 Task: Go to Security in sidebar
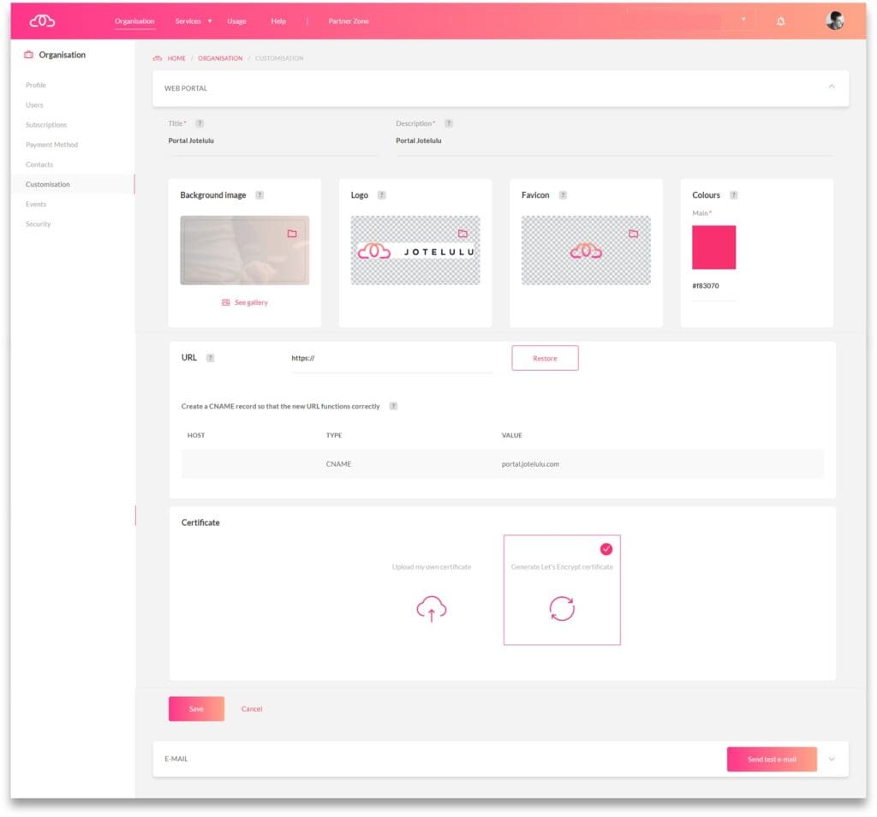click(39, 224)
